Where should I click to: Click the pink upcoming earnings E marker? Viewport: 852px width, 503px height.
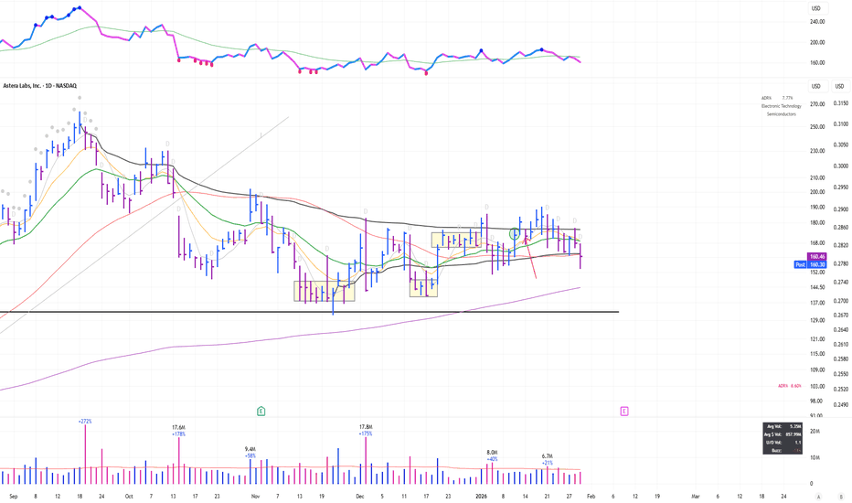pos(623,412)
